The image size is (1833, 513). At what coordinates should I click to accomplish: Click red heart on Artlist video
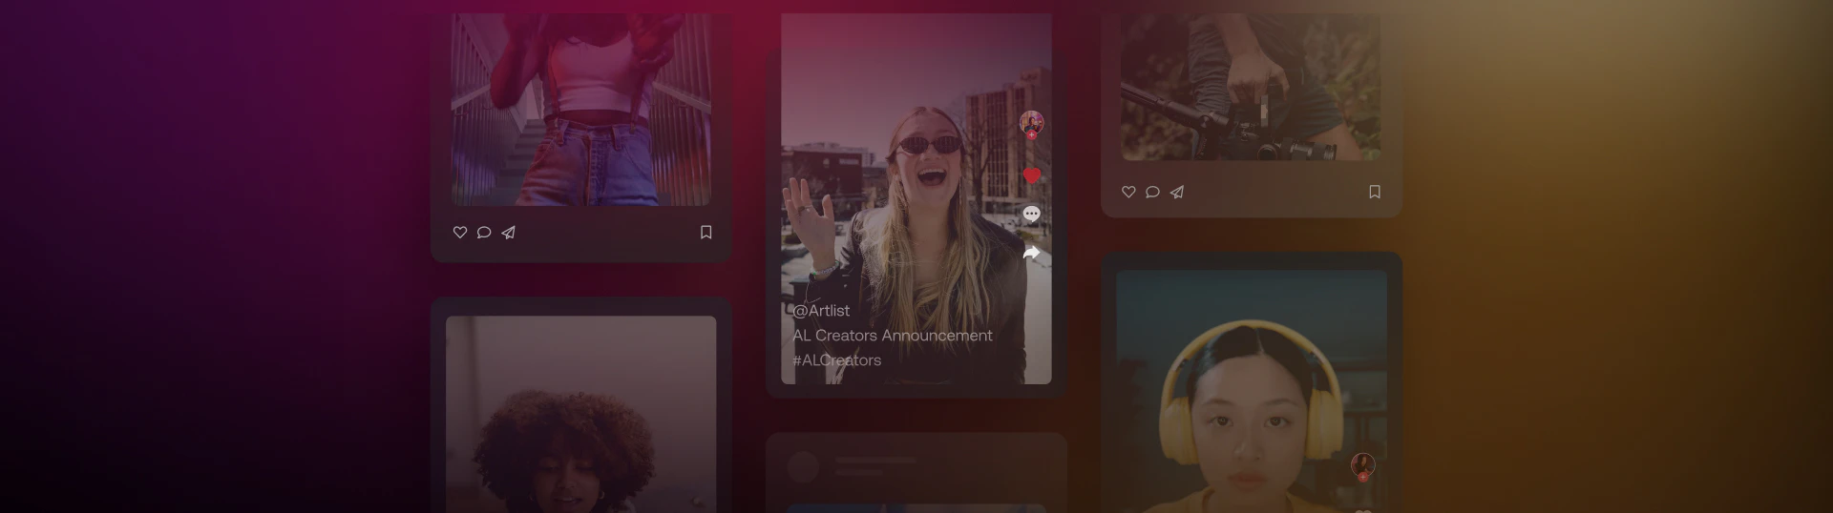point(1031,175)
